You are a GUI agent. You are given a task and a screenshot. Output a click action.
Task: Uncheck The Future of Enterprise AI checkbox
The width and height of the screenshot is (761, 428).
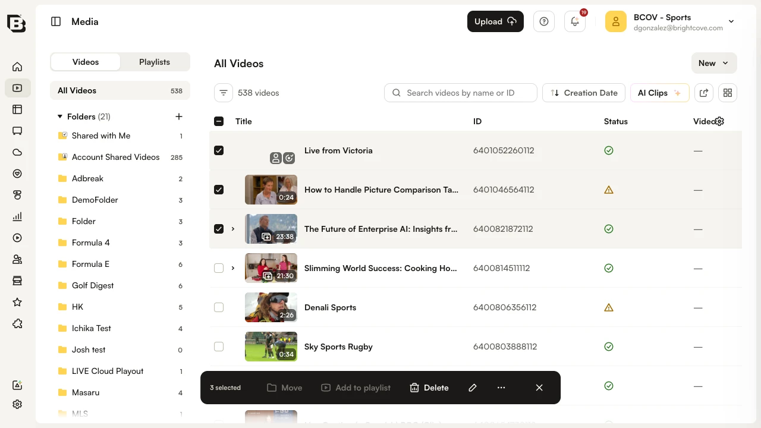[x=219, y=229]
